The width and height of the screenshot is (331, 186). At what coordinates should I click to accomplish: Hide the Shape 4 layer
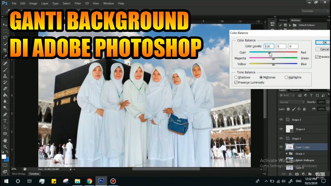click(281, 129)
